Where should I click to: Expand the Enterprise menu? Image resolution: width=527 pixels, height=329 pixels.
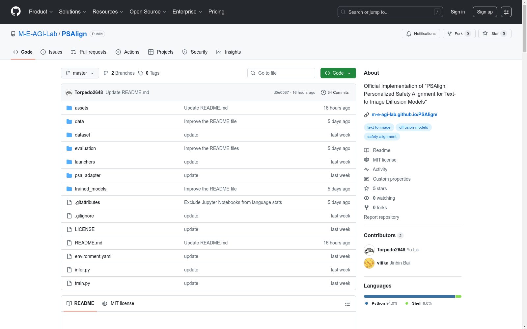pyautogui.click(x=187, y=12)
